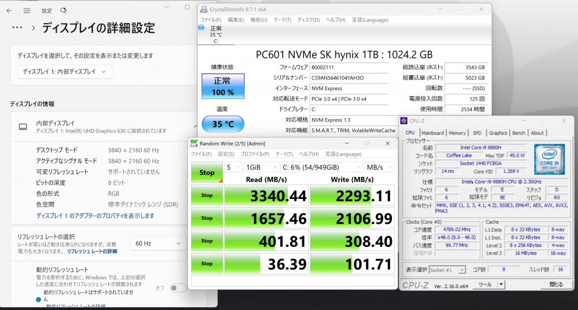Viewport: 578px width, 310px height.
Task: Click the firmware value 80002111
Action: pyautogui.click(x=349, y=68)
